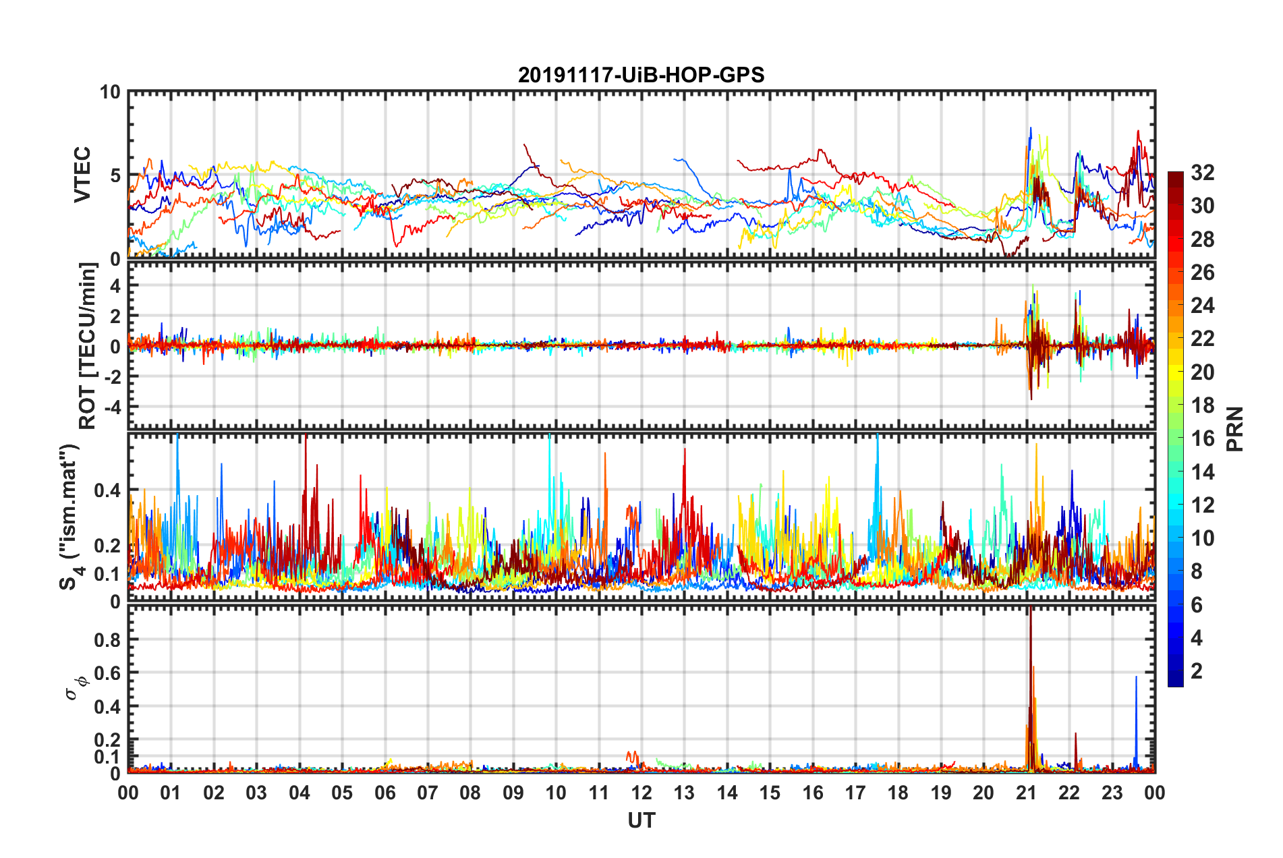Click S4 axis tick label 0.4

click(x=108, y=490)
